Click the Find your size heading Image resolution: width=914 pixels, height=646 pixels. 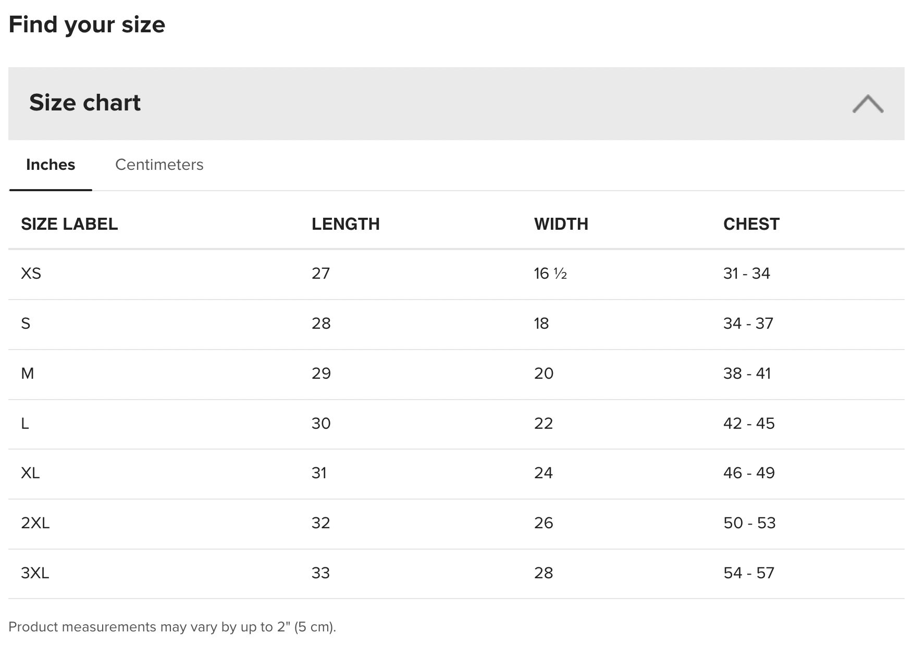click(x=87, y=24)
